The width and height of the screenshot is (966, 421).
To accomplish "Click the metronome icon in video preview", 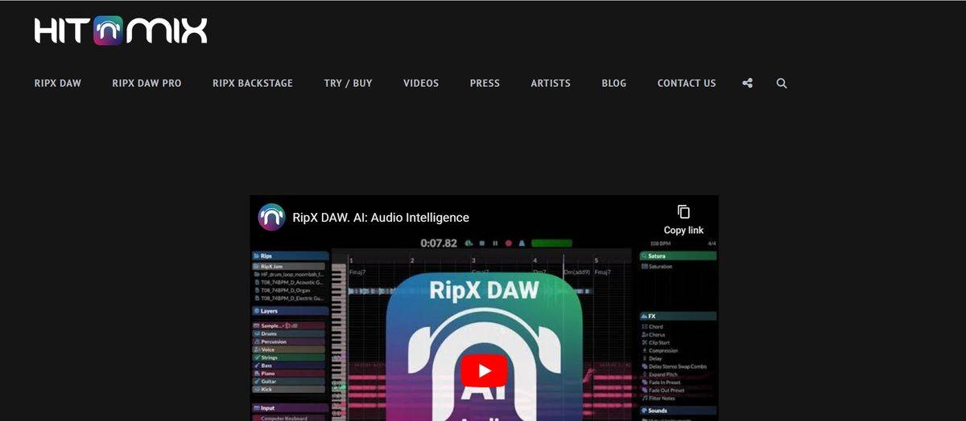I will pyautogui.click(x=522, y=243).
